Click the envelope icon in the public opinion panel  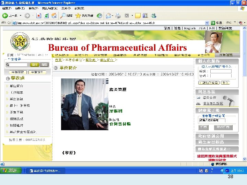pos(199,98)
